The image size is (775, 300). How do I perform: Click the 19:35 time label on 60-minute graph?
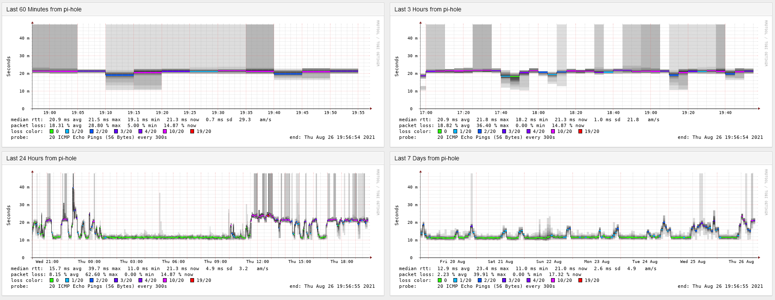[246, 113]
